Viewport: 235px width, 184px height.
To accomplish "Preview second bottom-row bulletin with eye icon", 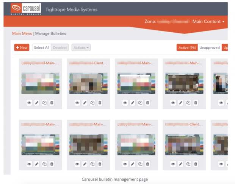I will pyautogui.click(x=77, y=164).
